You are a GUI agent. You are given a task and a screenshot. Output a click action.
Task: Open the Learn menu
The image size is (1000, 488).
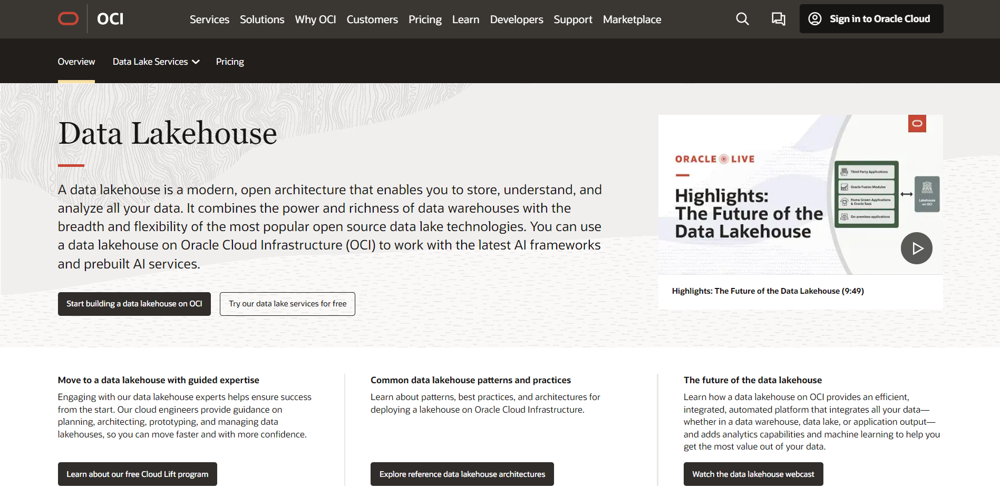[466, 19]
